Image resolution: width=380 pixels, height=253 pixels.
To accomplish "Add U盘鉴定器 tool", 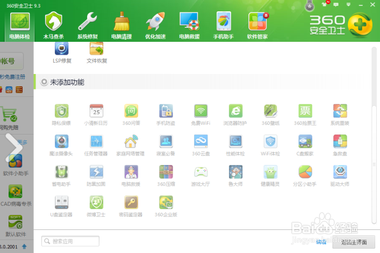I will pos(61,206).
